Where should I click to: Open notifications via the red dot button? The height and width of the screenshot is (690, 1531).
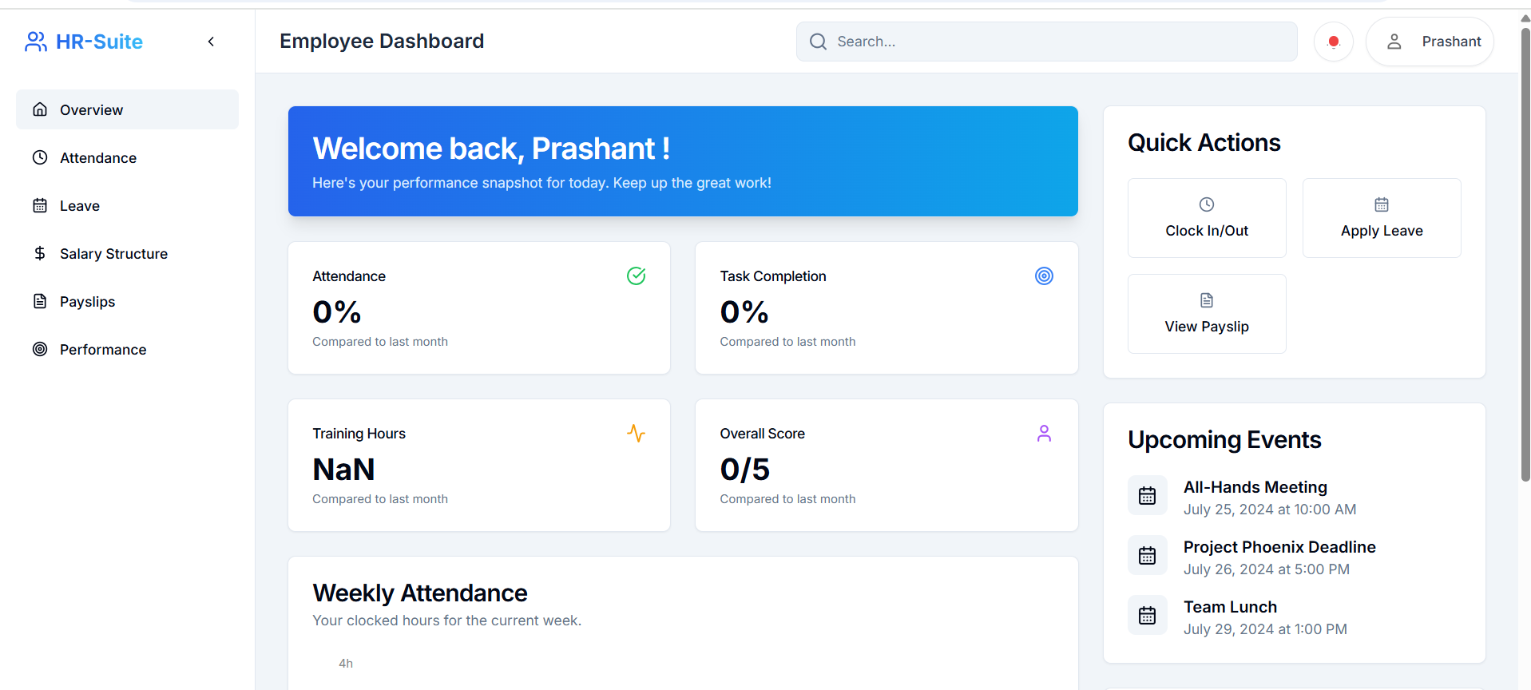[1333, 42]
